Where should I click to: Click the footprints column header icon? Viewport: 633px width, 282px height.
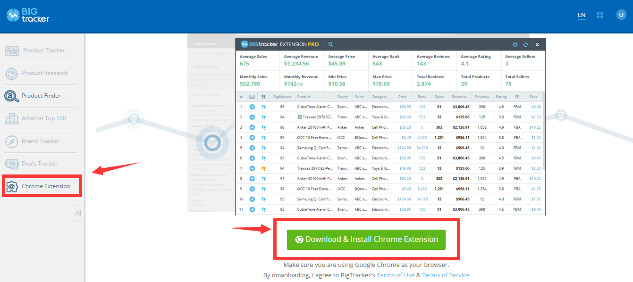point(263,97)
